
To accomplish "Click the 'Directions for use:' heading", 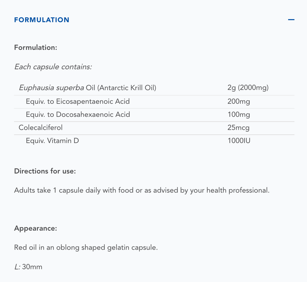I will click(45, 171).
